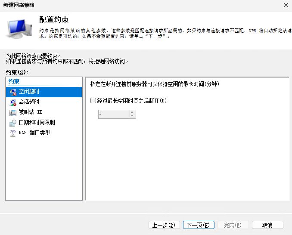Click the 日期和时间限制 calendar icon
The image size is (292, 235).
(12, 123)
